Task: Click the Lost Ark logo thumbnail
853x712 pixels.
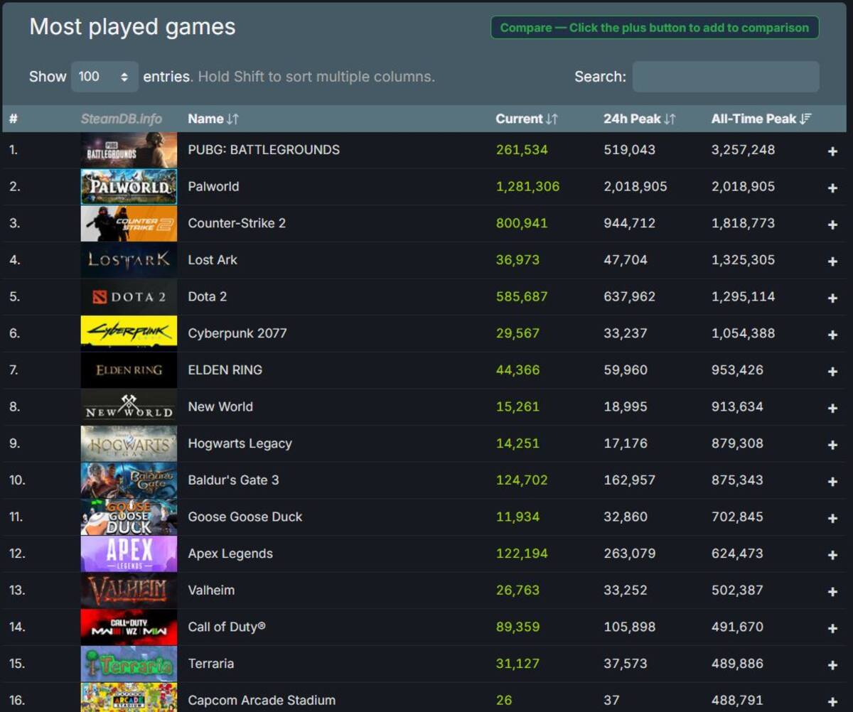Action: (129, 260)
